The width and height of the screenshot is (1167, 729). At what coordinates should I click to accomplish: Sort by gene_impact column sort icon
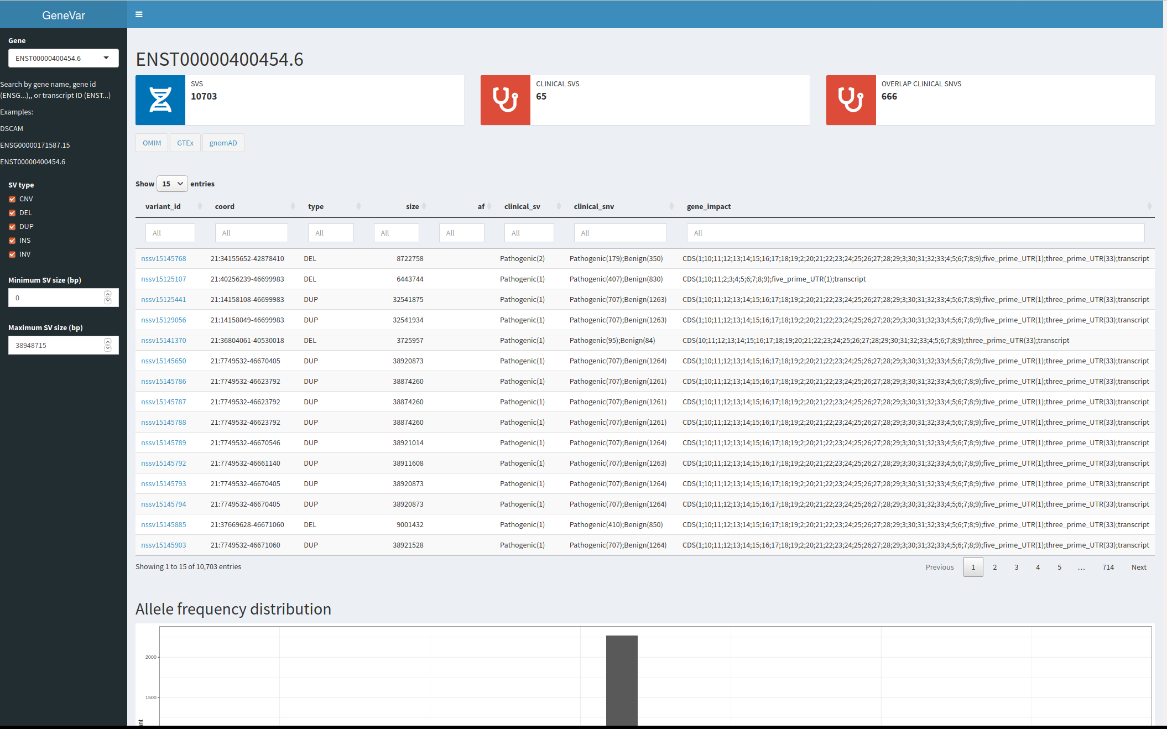click(1149, 206)
